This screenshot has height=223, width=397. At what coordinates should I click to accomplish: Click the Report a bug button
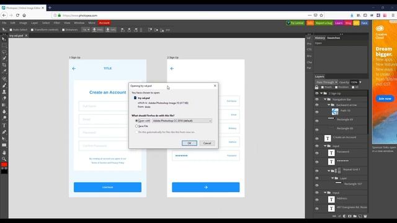(x=324, y=23)
